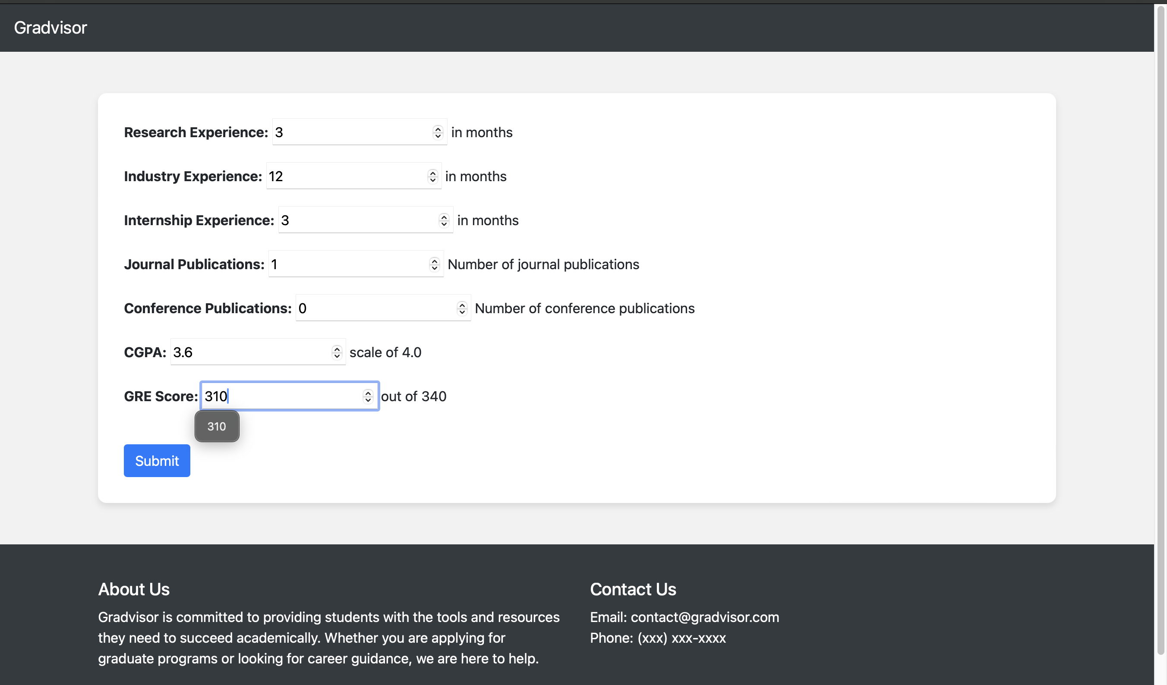The height and width of the screenshot is (685, 1167).
Task: Select the 310 autofill suggestion
Action: tap(217, 426)
